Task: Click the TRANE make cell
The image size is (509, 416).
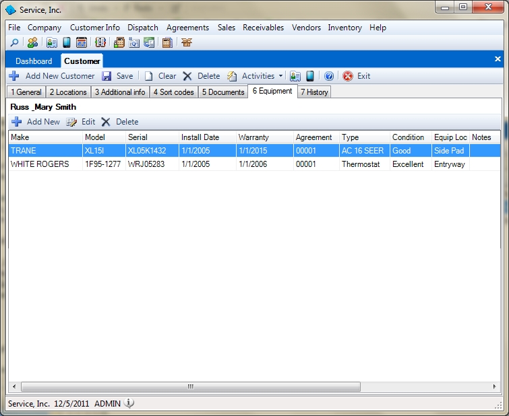Action: coord(45,151)
